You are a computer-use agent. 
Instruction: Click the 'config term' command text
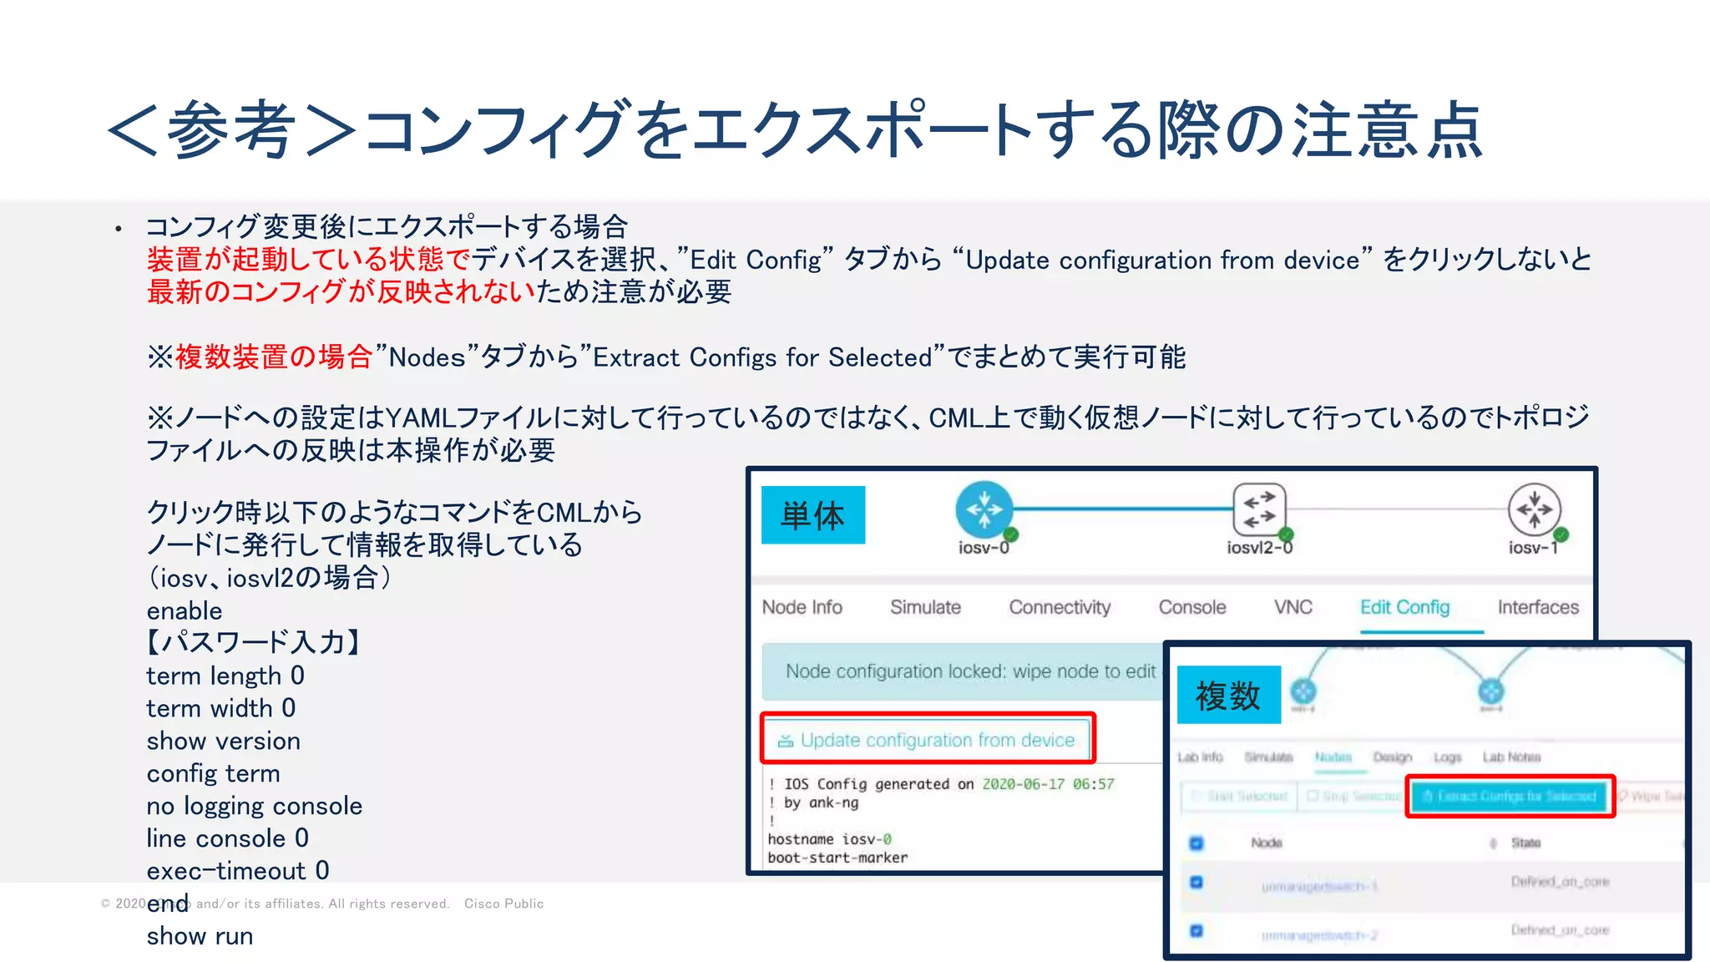214,773
